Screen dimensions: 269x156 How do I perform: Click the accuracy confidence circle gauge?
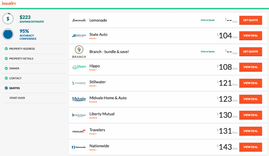coord(8,34)
